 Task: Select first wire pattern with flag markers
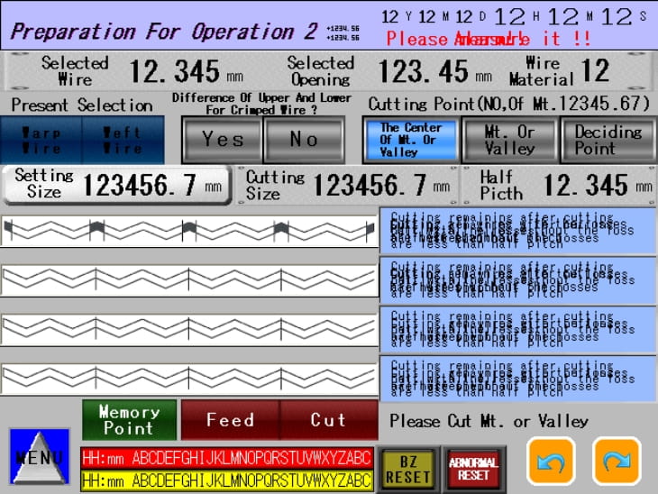point(189,231)
